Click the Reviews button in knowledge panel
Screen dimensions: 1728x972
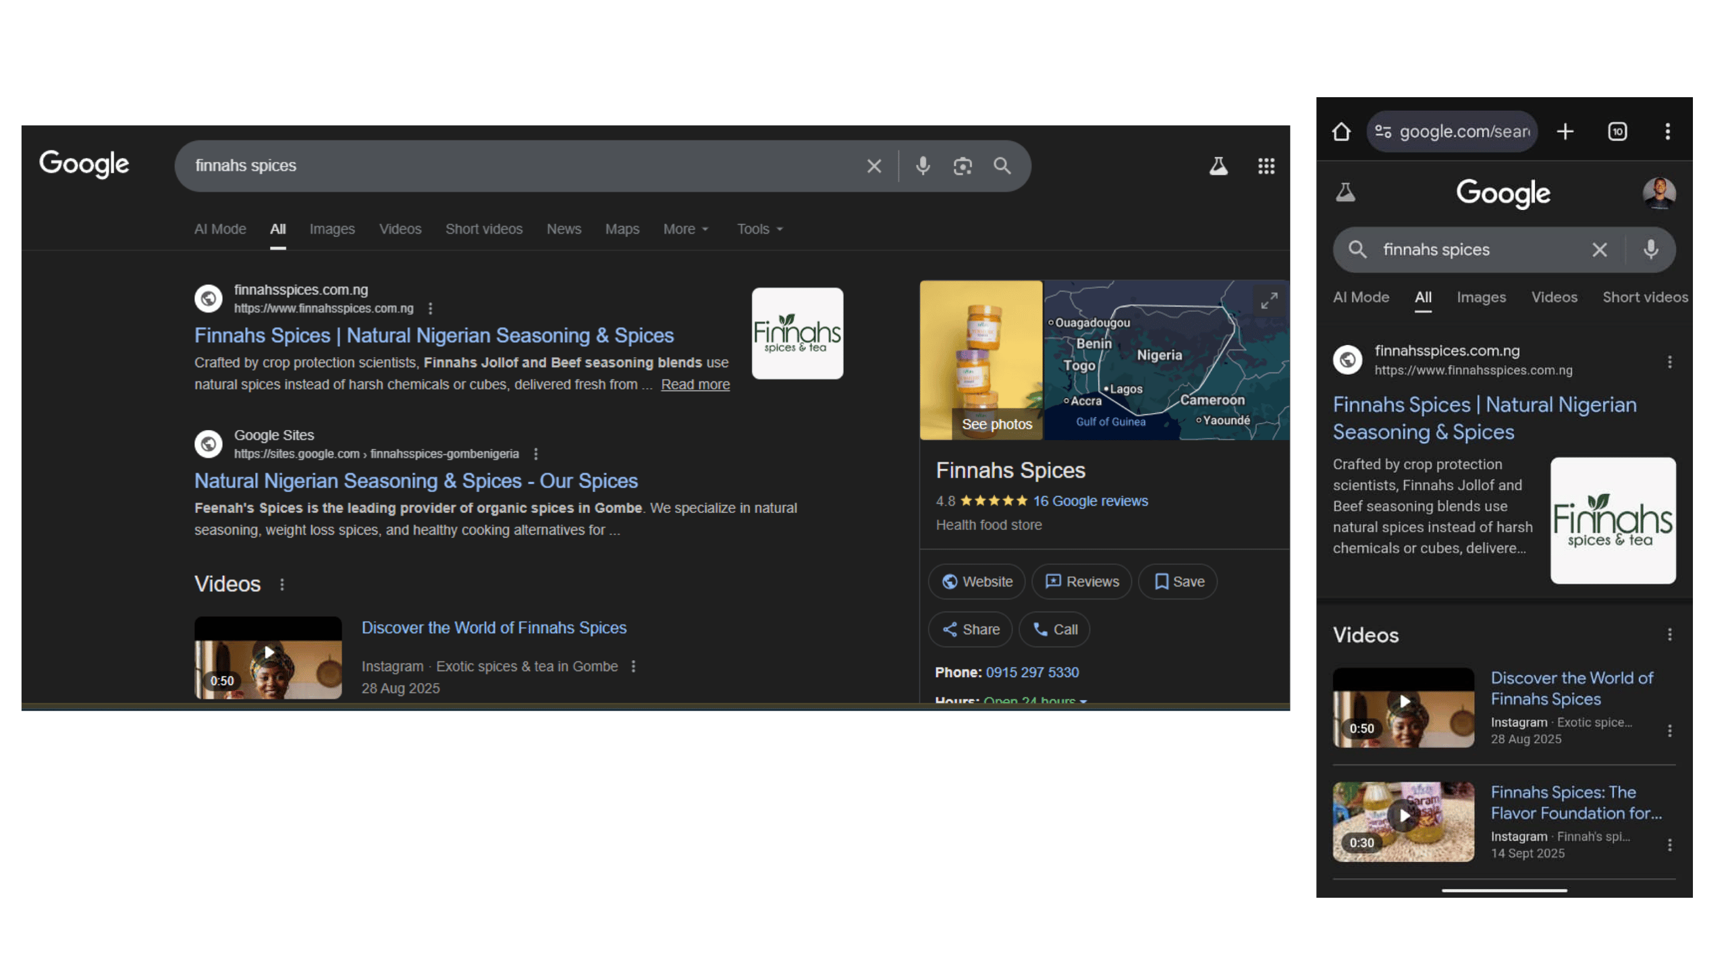point(1081,582)
